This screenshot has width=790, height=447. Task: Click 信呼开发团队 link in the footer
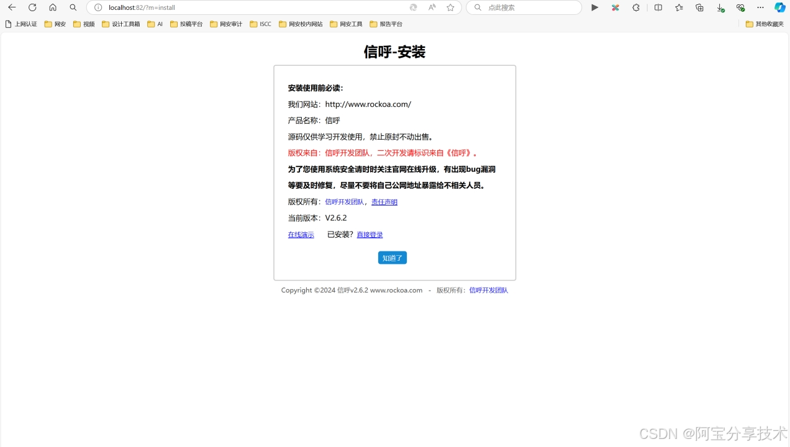coord(489,290)
